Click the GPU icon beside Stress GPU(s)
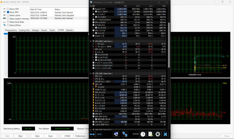Image resolution: width=234 pixels, height=139 pixels. (x=4, y=25)
